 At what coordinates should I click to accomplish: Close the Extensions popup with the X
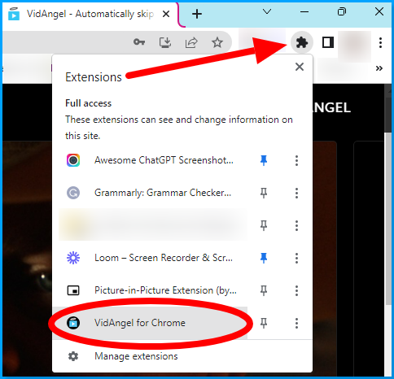tap(300, 67)
